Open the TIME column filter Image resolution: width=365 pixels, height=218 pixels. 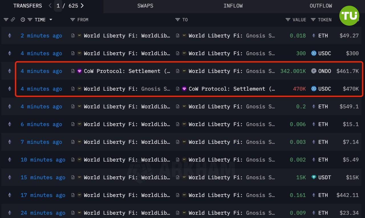(30, 20)
